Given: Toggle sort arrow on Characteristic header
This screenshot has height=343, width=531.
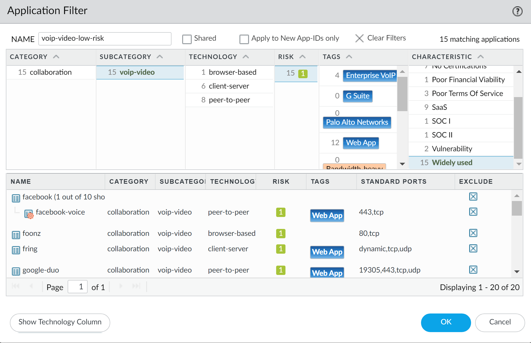Looking at the screenshot, I should point(480,57).
